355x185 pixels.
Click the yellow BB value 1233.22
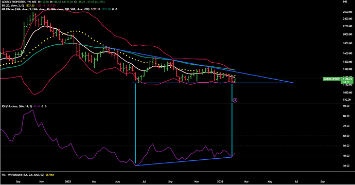pyautogui.click(x=30, y=5)
